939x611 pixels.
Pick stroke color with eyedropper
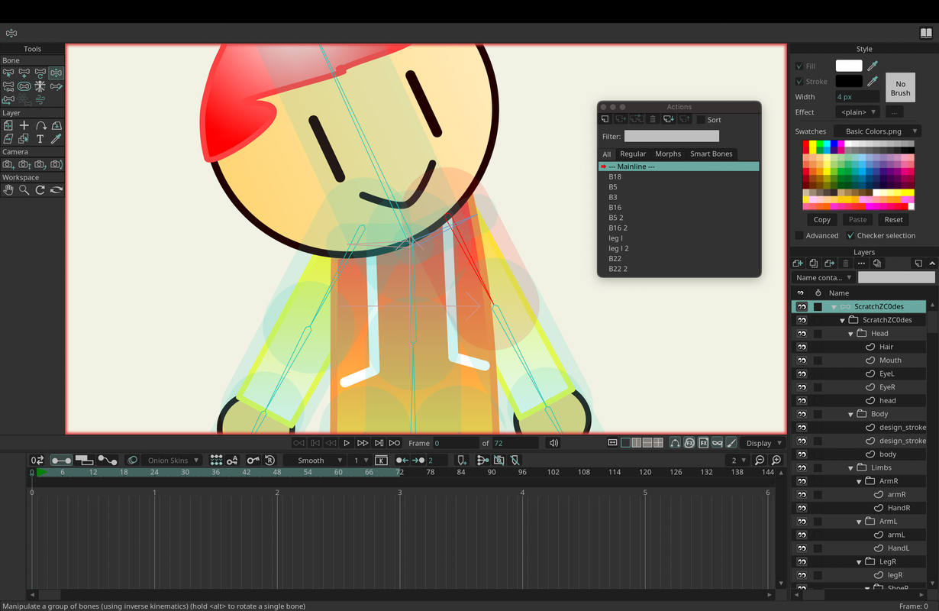(x=873, y=81)
